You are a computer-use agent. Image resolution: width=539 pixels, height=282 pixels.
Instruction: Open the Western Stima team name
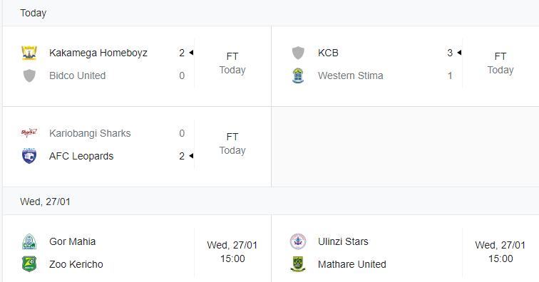[350, 75]
